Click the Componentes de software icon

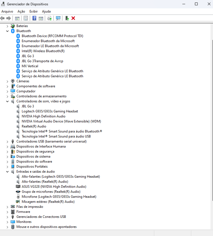click(13, 86)
